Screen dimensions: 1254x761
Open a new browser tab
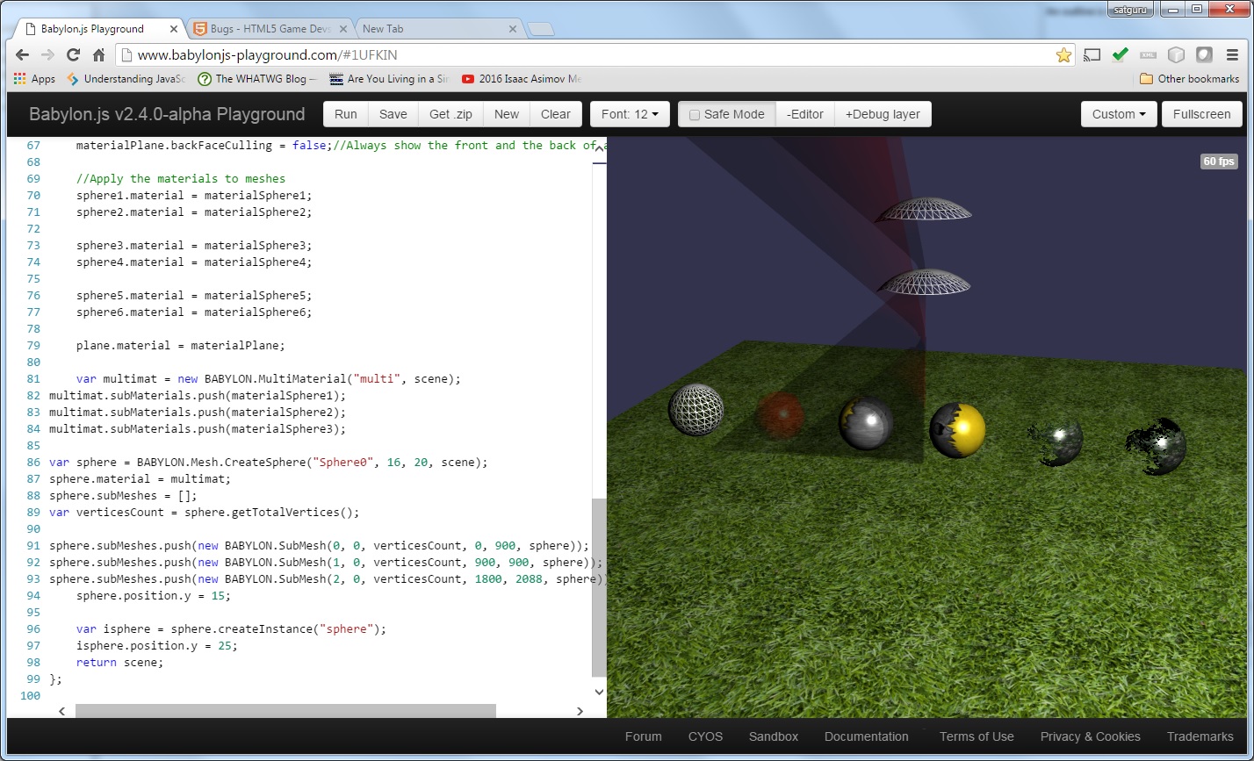(x=541, y=30)
